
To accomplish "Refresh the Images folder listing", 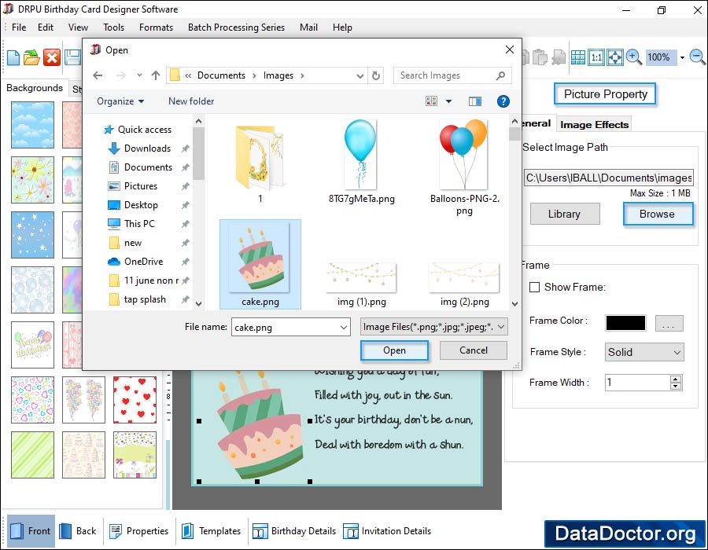I will pyautogui.click(x=376, y=75).
